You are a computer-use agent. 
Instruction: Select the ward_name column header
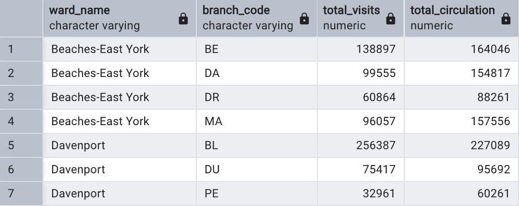pos(119,18)
